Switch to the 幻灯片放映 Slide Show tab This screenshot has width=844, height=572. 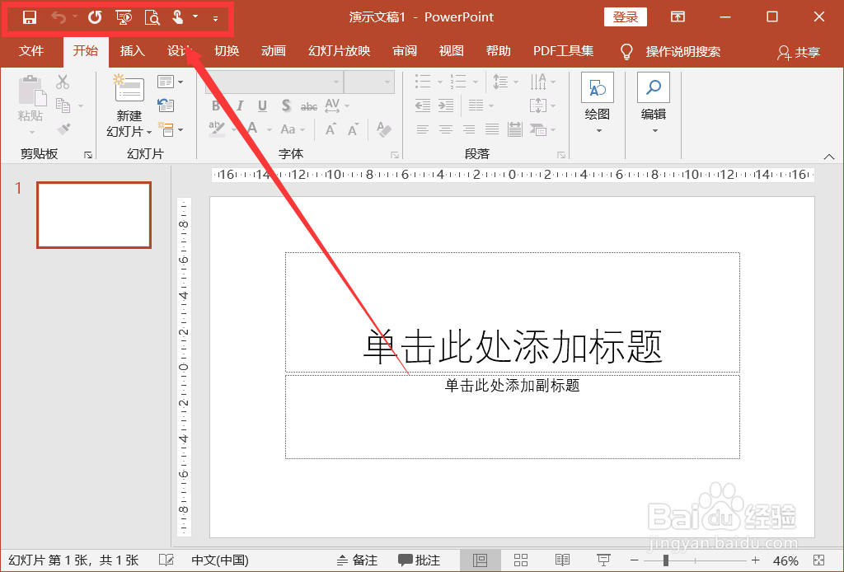[339, 51]
